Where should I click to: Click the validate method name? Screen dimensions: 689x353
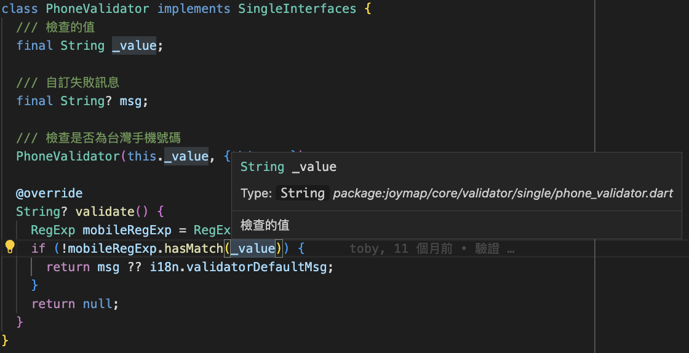pos(105,212)
